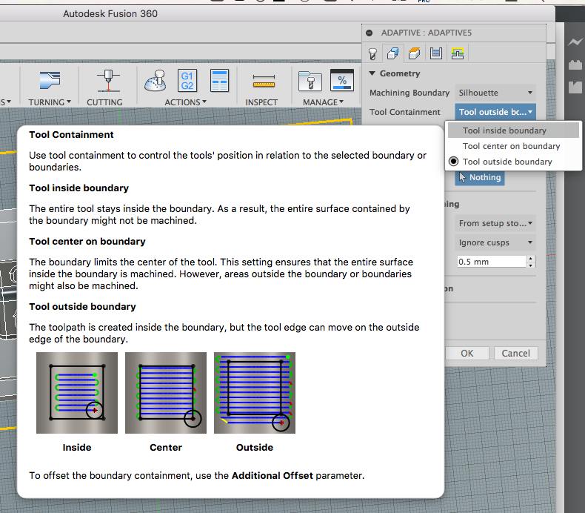585x513 pixels.
Task: Collapse the Adaptive dialog with minus icon
Action: [x=369, y=33]
